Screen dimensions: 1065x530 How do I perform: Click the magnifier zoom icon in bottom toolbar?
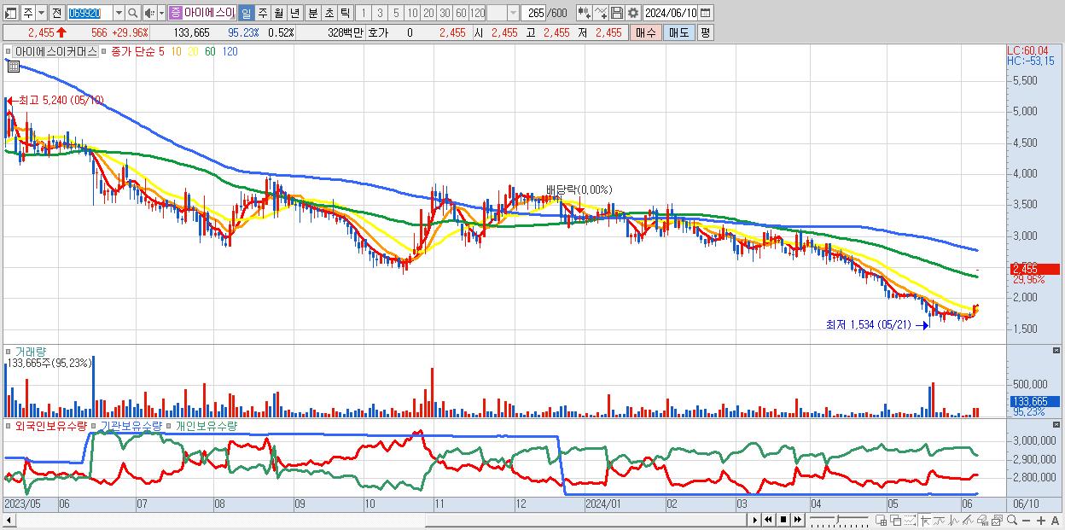pos(1011,520)
